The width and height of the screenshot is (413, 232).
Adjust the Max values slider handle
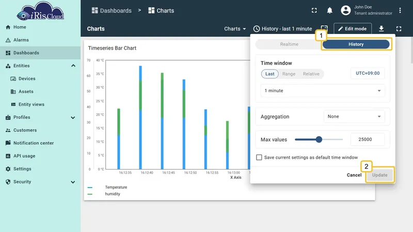pos(319,139)
